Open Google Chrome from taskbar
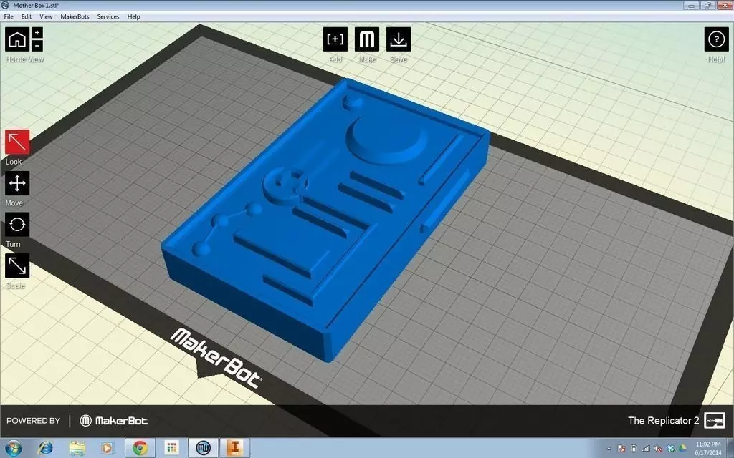Viewport: 734px width, 458px height. 140,448
